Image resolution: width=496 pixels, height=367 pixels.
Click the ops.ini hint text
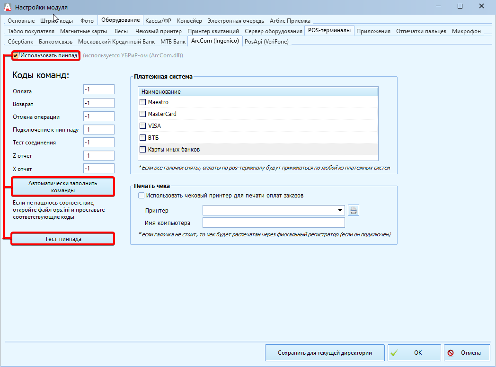[59, 210]
